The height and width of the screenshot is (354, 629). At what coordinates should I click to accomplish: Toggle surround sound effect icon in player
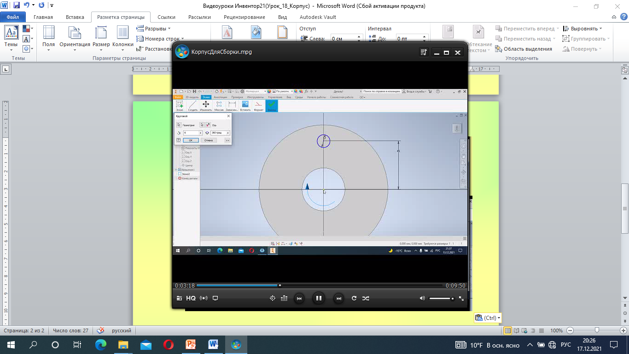(204, 298)
